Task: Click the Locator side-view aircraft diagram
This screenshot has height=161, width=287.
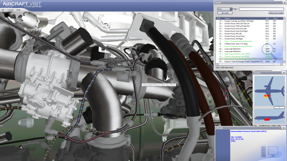Action: click(x=270, y=117)
